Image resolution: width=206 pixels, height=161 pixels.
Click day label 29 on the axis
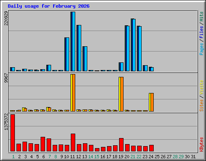click(x=181, y=157)
